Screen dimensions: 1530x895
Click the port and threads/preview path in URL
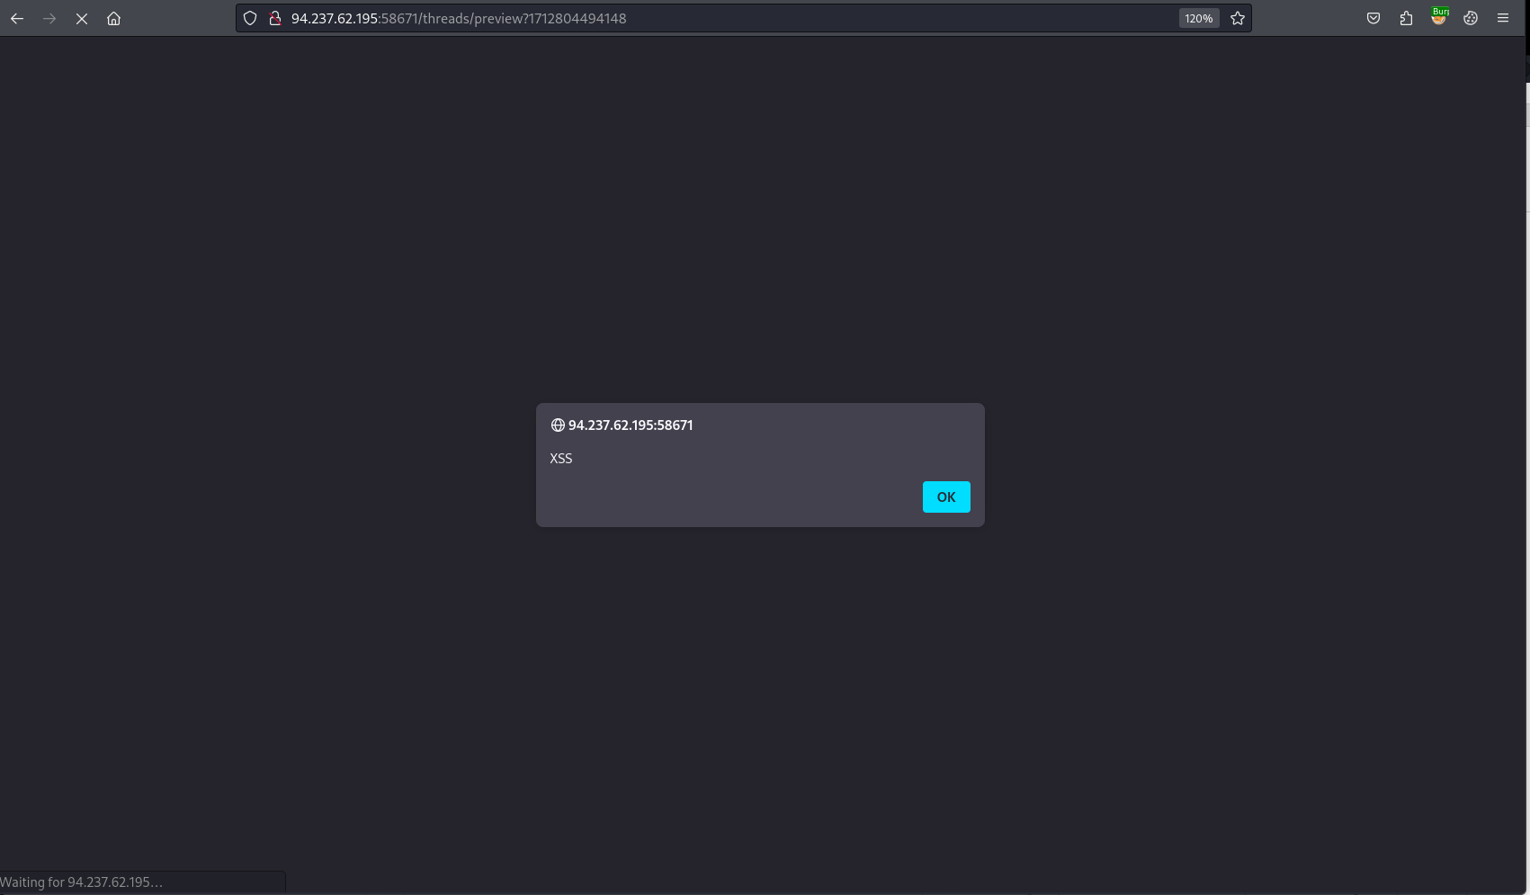click(503, 18)
